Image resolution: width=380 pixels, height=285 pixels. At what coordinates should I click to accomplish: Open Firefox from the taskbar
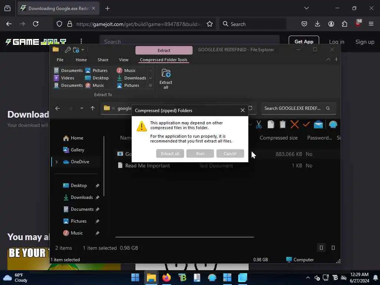[x=167, y=278]
